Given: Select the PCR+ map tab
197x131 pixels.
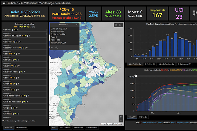Looking at the screenshot, I should click(54, 128).
